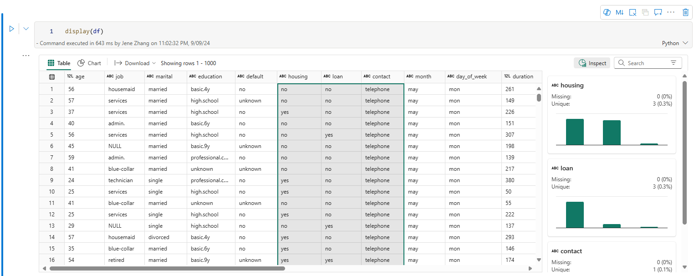Click the filter icon in Search box
Viewport: 694px width, 276px height.
tap(674, 63)
